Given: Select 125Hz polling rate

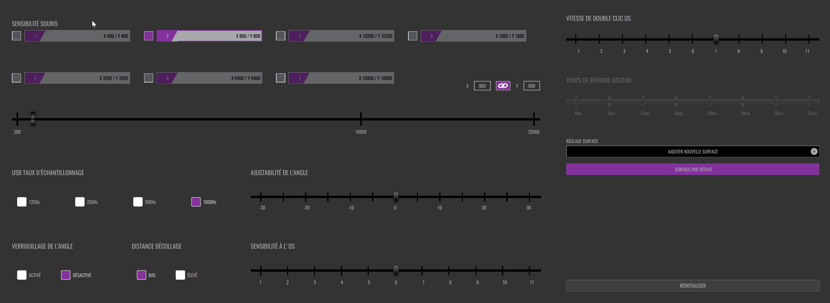Looking at the screenshot, I should [22, 202].
